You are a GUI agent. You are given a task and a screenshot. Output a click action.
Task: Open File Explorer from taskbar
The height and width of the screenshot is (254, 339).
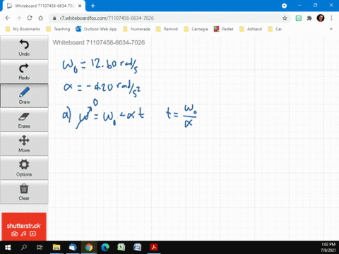(56, 248)
